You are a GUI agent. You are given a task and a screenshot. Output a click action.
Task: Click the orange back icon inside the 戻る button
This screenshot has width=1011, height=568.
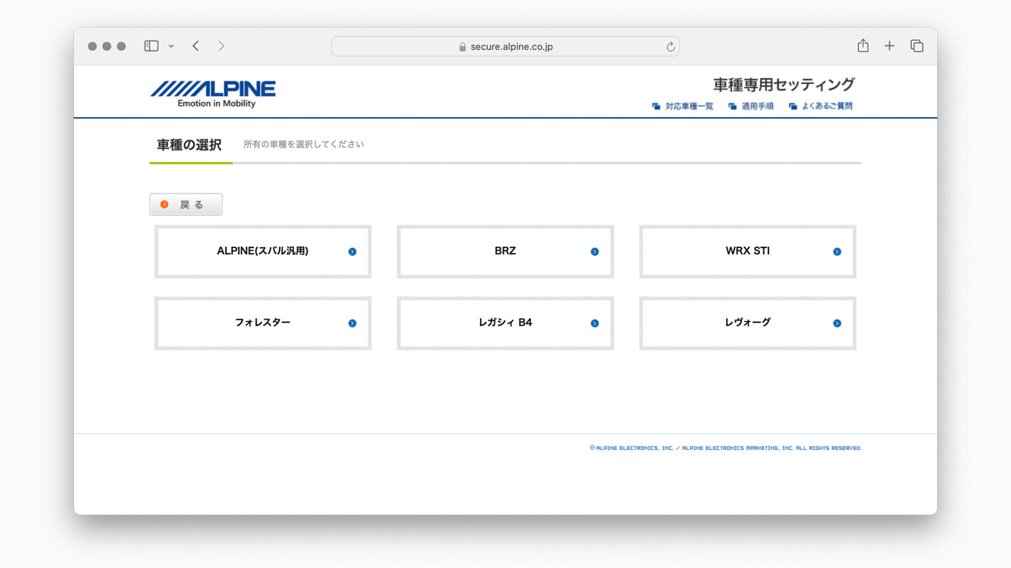[x=164, y=204]
